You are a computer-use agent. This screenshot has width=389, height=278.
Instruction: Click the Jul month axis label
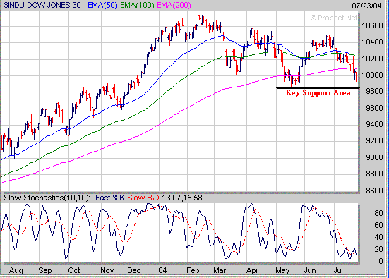pos(338,270)
